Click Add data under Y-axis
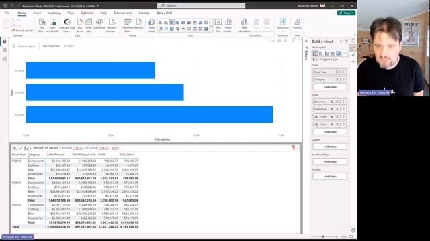Image resolution: width=430 pixels, height=241 pixels. 330,87
